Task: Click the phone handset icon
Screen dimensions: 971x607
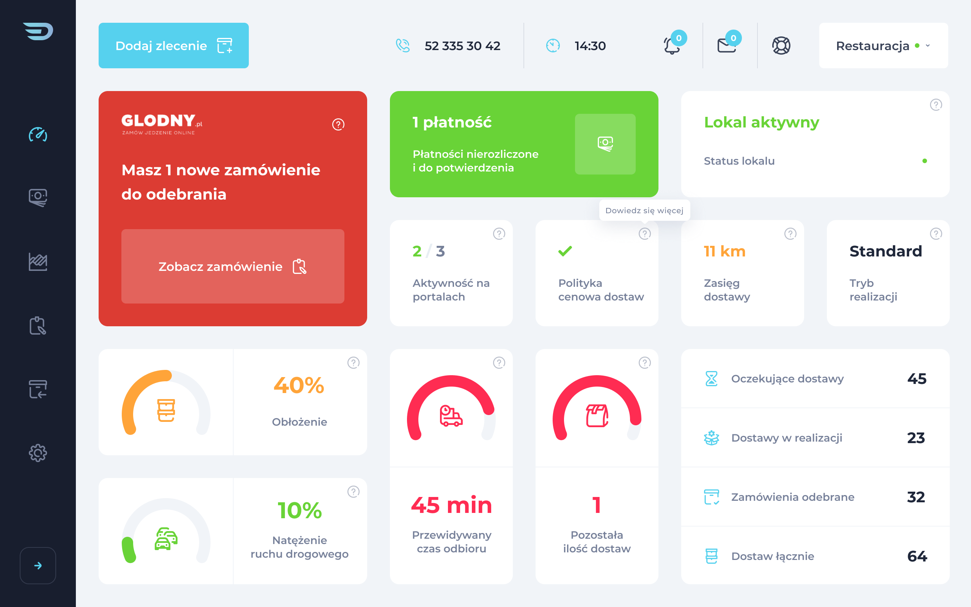Action: (403, 46)
